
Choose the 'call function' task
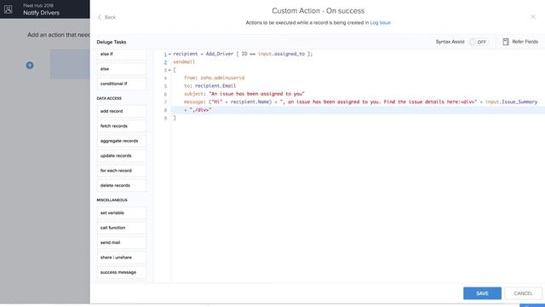(x=121, y=228)
